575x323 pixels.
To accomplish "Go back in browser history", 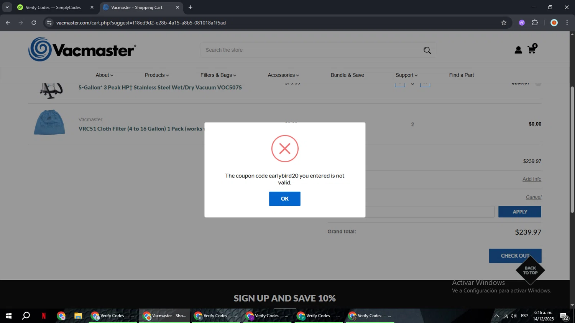I will (8, 23).
